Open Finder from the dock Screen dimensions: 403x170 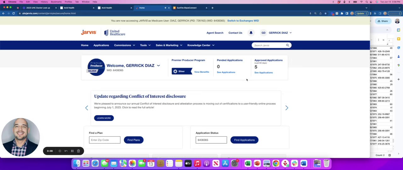[x=77, y=163]
